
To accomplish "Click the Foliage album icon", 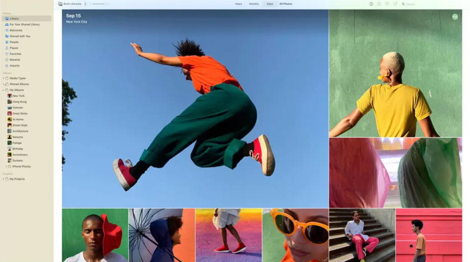I will [x=10, y=143].
